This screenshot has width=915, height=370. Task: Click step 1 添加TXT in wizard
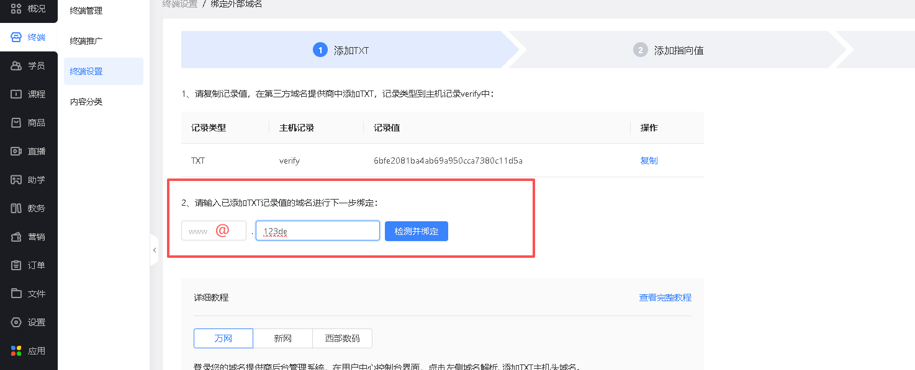(x=341, y=50)
